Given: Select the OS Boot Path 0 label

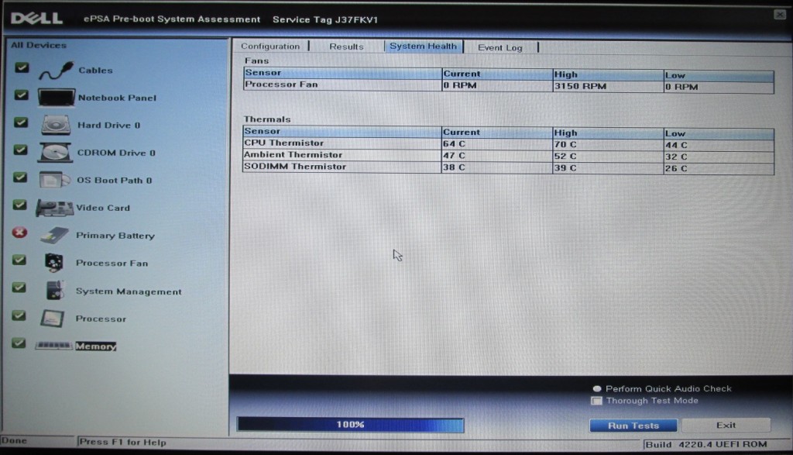Looking at the screenshot, I should 115,180.
